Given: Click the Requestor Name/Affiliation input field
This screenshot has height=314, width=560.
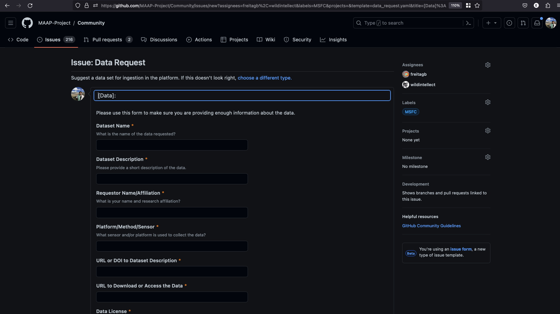Looking at the screenshot, I should pos(172,213).
